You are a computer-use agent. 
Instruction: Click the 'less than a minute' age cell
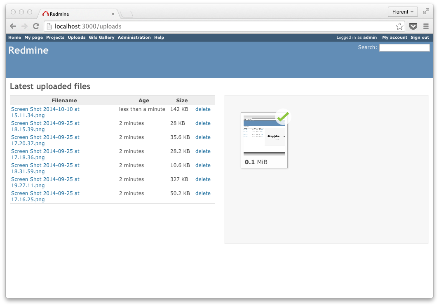(142, 109)
